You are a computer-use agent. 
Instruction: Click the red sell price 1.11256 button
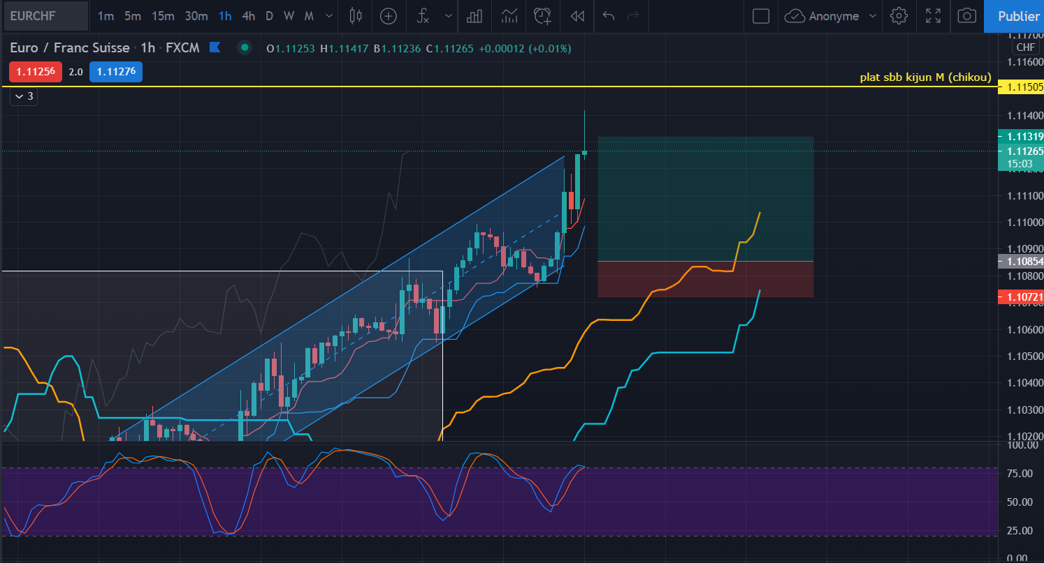[36, 71]
